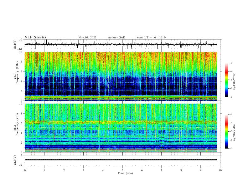Click time axis tick label '5'
The width and height of the screenshot is (248, 191).
pos(122,170)
